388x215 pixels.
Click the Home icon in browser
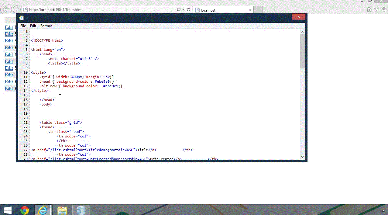pos(369,9)
